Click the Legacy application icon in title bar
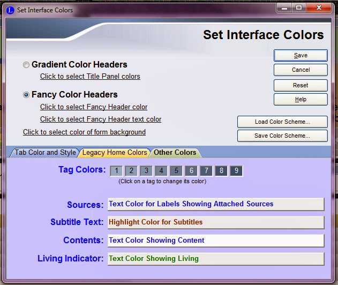The height and width of the screenshot is (285, 338). coord(10,10)
